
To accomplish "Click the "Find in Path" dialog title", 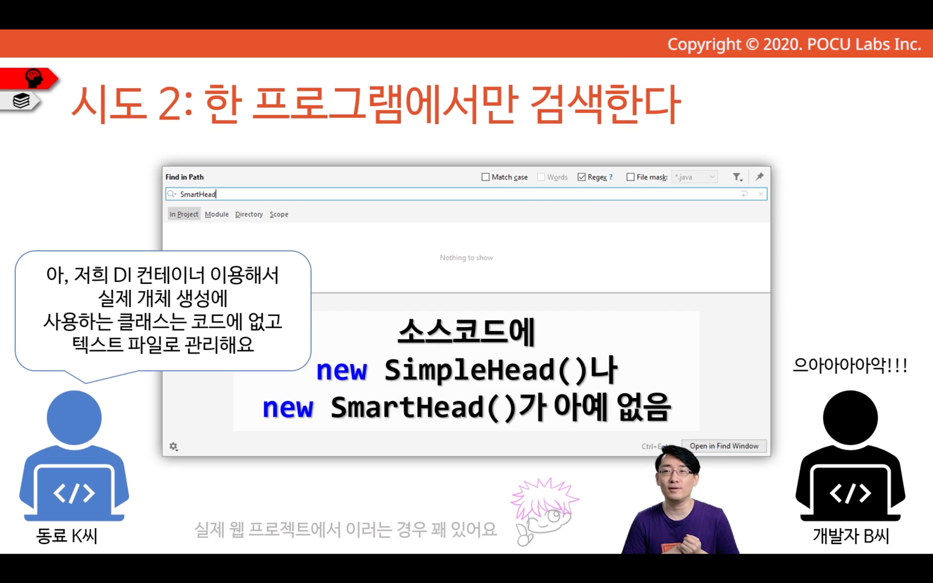I will [185, 177].
